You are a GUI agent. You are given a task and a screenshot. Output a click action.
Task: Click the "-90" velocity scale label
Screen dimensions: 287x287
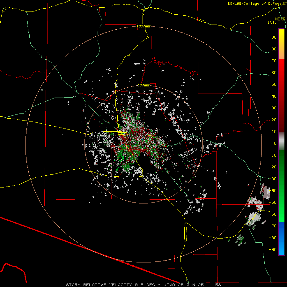click(273, 250)
